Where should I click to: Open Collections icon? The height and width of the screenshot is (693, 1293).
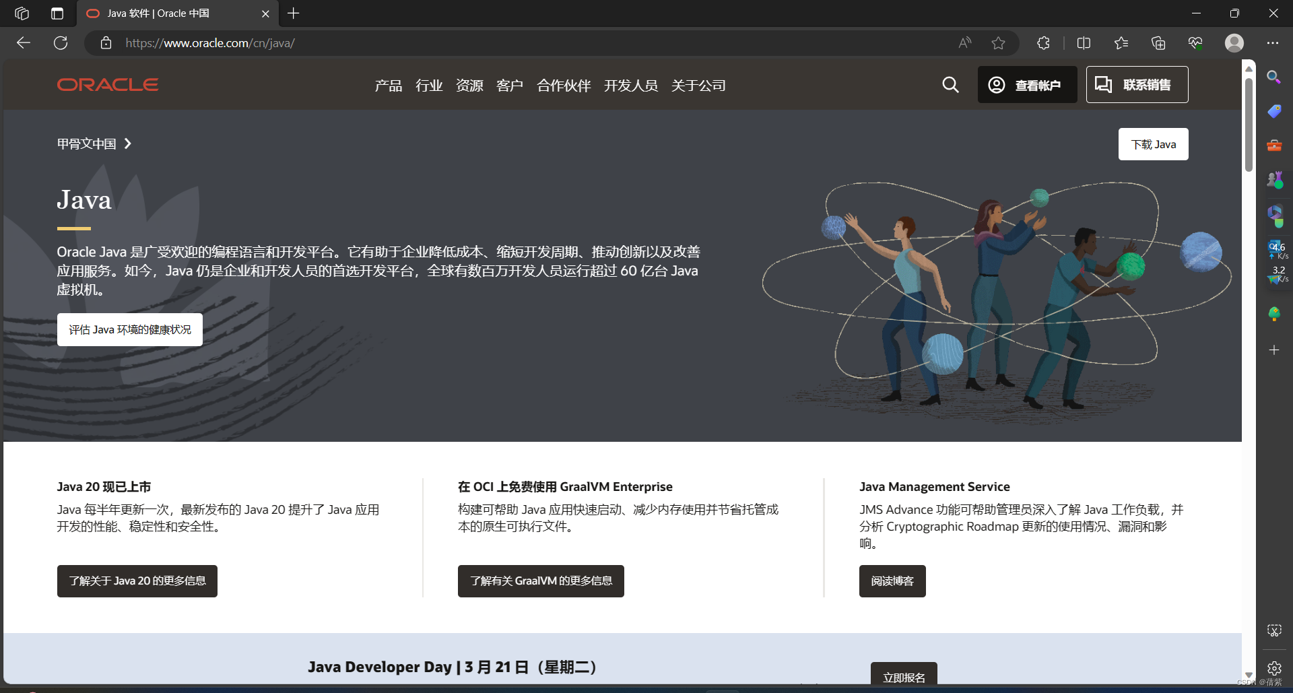pyautogui.click(x=1158, y=43)
